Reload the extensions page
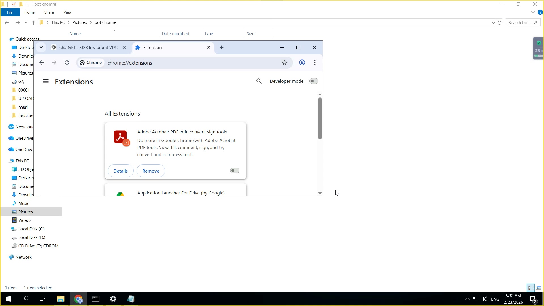 click(67, 63)
